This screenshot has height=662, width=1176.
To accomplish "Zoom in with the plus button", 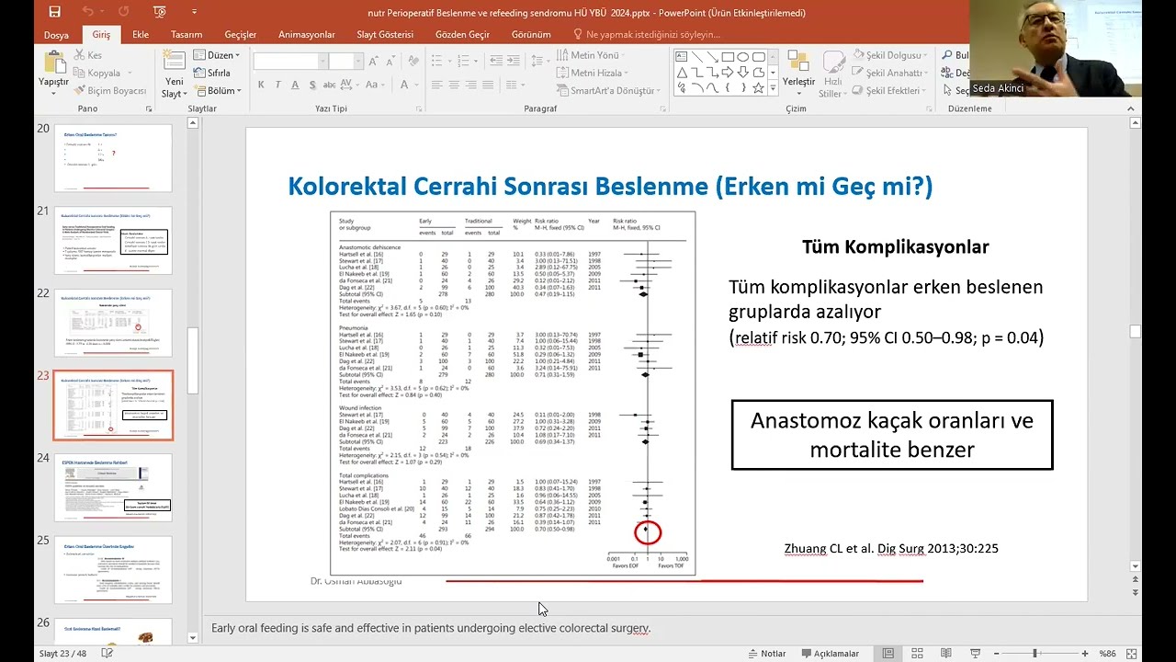I will click(x=1083, y=654).
